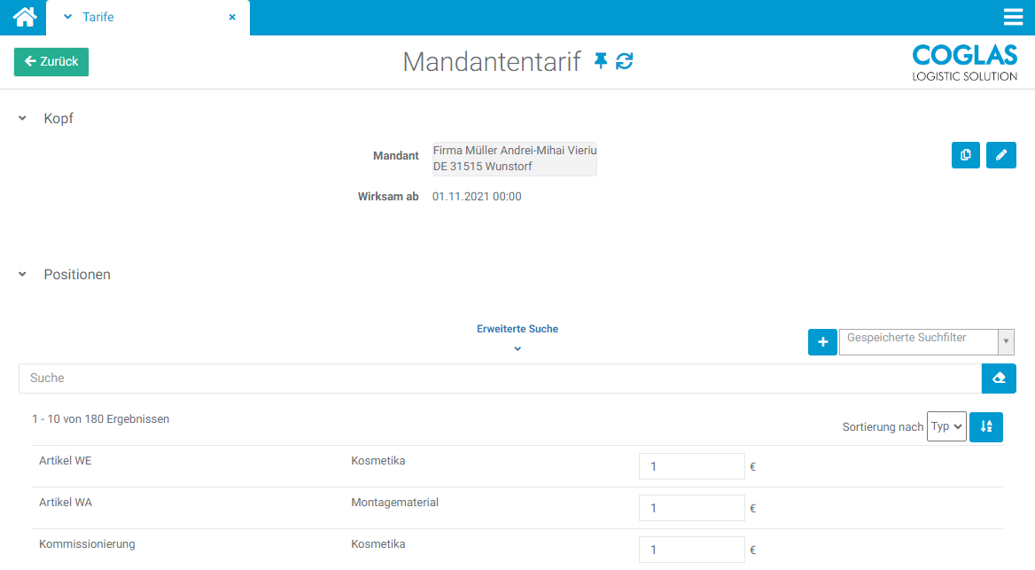The width and height of the screenshot is (1035, 570).
Task: Edit the tariff header with pencil icon
Action: 1001,155
